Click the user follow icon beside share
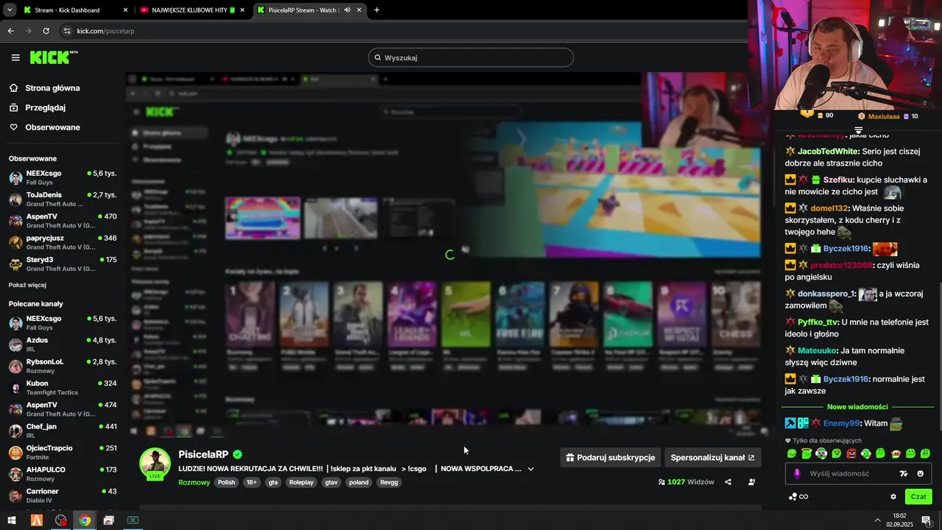942x530 pixels. click(751, 482)
